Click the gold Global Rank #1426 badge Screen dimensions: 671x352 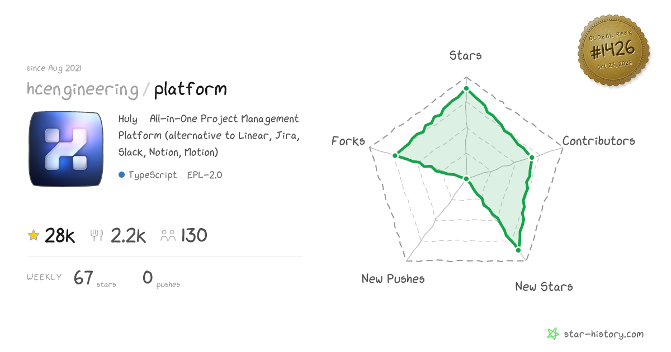[x=613, y=51]
